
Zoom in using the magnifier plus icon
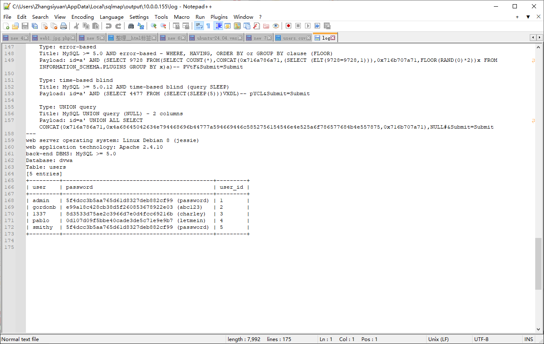pyautogui.click(x=154, y=26)
